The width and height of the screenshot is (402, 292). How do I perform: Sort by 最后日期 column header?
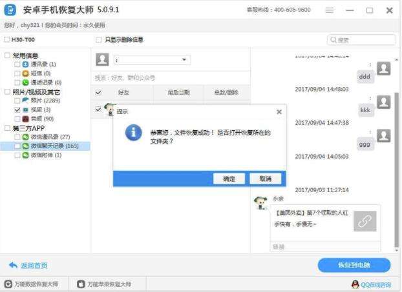[178, 92]
